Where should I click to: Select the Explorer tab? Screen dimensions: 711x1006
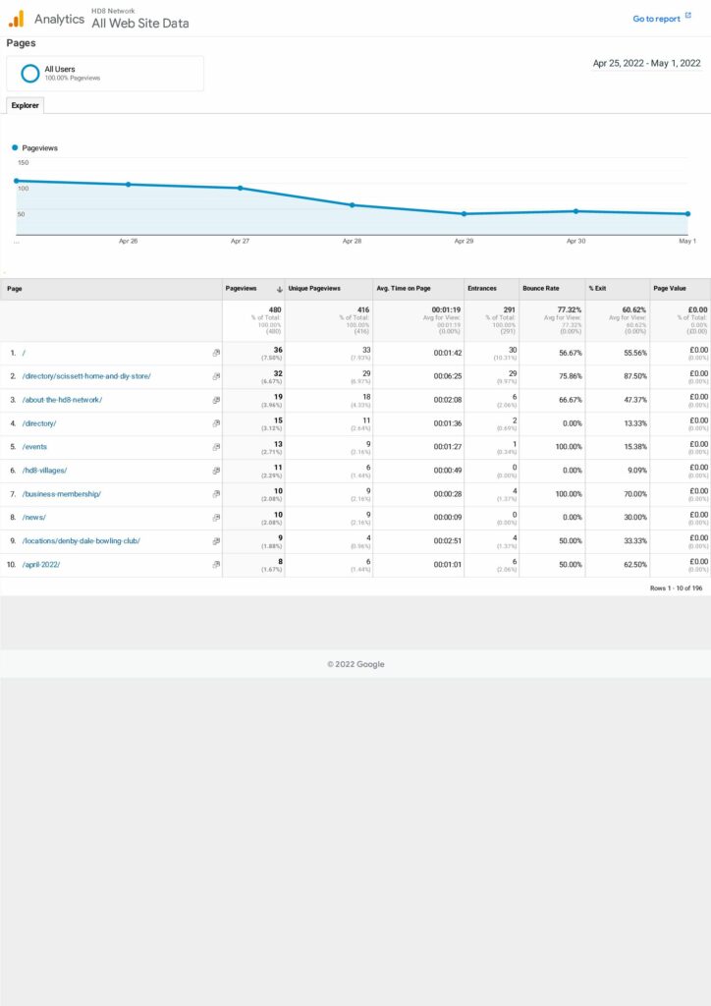click(25, 105)
